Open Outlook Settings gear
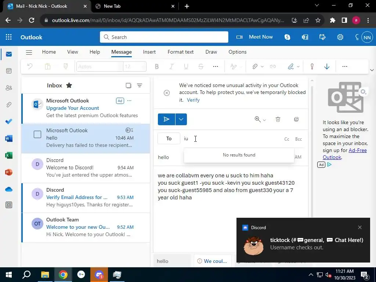The width and height of the screenshot is (376, 282). click(340, 37)
